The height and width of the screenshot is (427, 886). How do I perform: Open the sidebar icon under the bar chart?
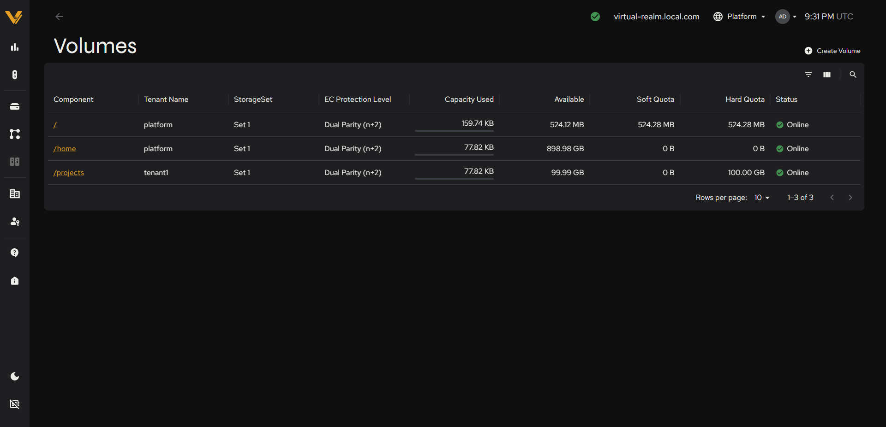[x=15, y=75]
